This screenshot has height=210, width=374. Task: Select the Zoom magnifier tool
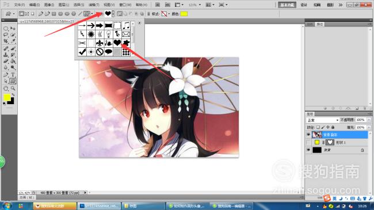click(x=13, y=89)
